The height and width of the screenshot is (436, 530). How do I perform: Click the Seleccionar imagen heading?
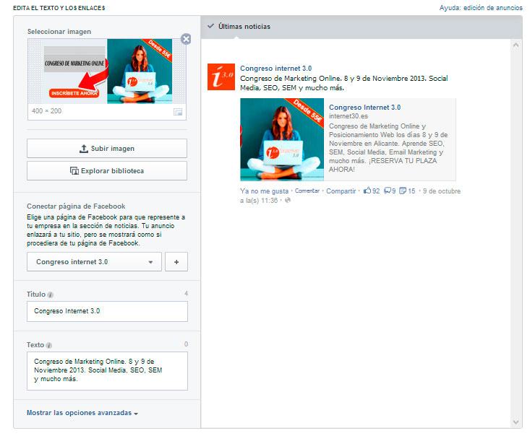click(x=59, y=31)
